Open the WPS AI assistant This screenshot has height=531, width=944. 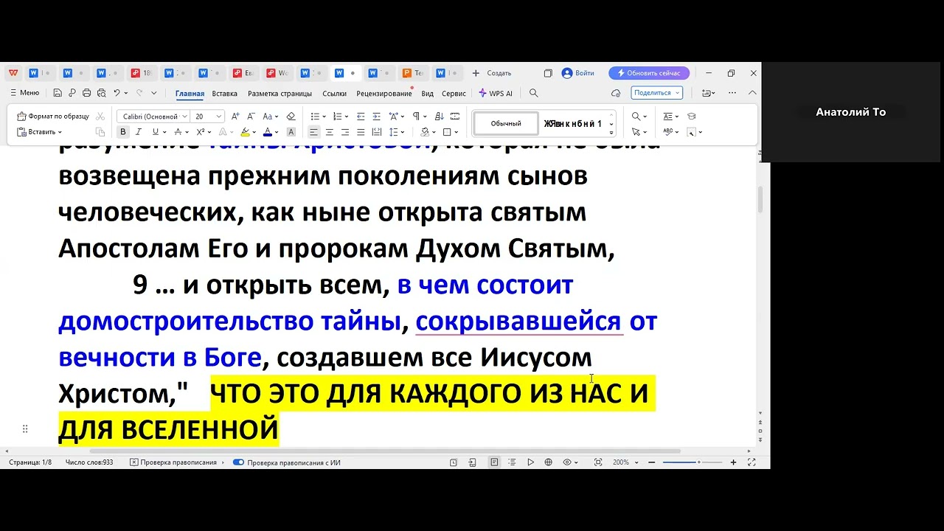pyautogui.click(x=496, y=94)
